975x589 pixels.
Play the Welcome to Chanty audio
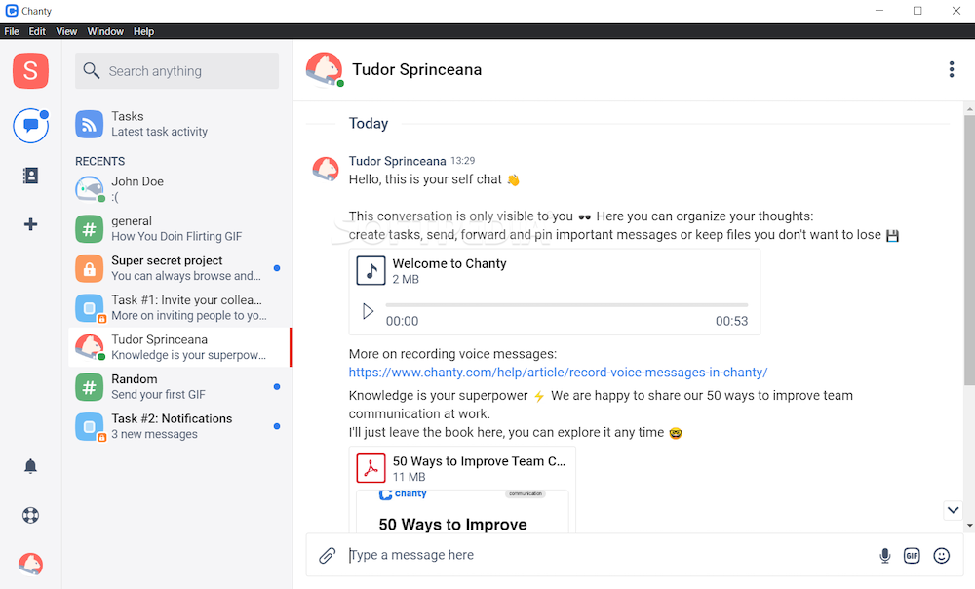click(x=369, y=311)
